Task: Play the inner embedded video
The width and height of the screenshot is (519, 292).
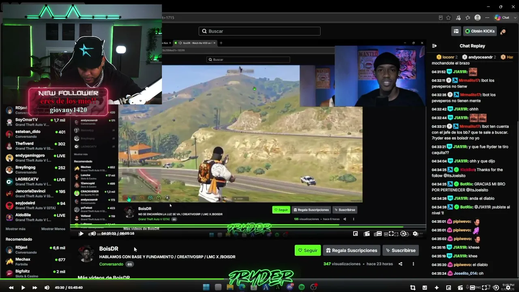Action: (x=81, y=234)
